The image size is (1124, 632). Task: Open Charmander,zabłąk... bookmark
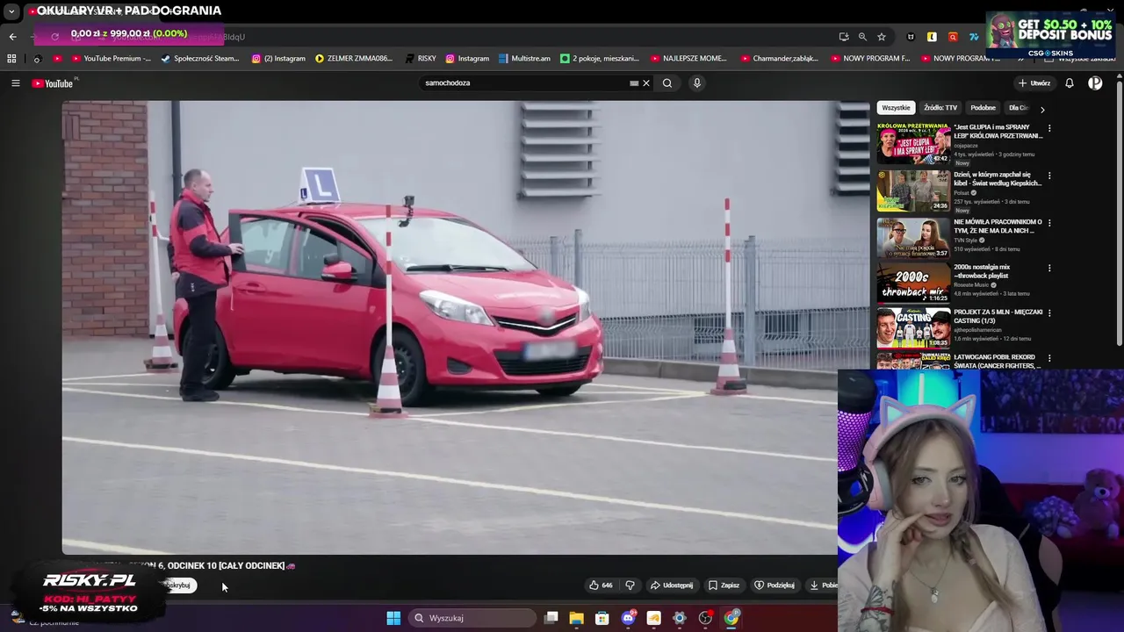click(x=779, y=59)
